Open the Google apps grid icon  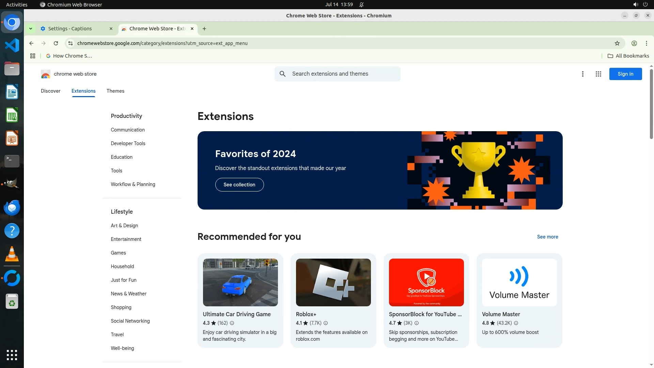point(598,74)
